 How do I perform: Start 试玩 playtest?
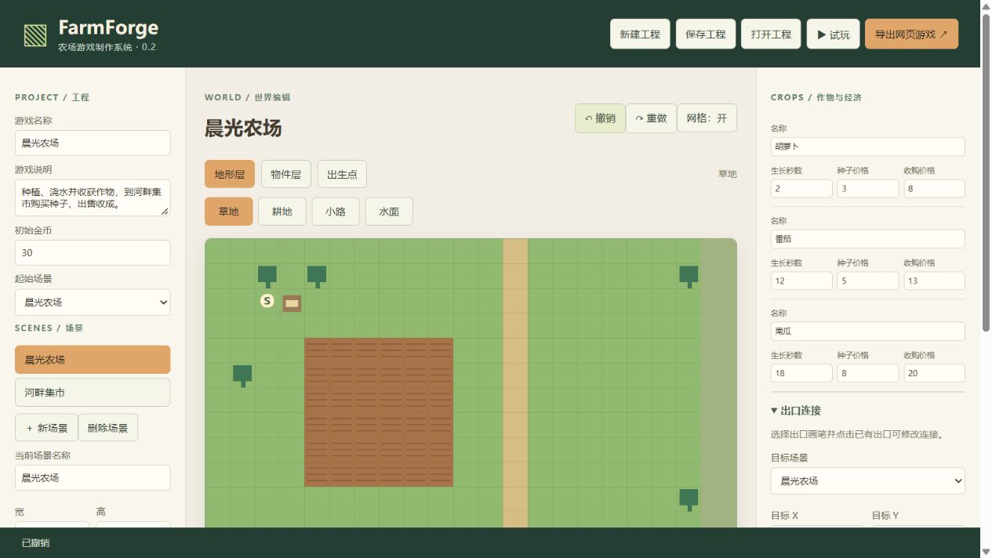(833, 34)
